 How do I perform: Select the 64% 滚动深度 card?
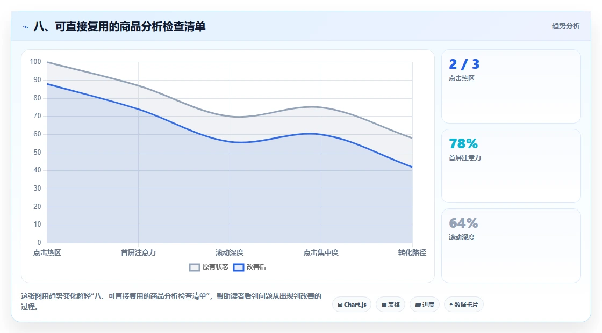[x=511, y=245]
